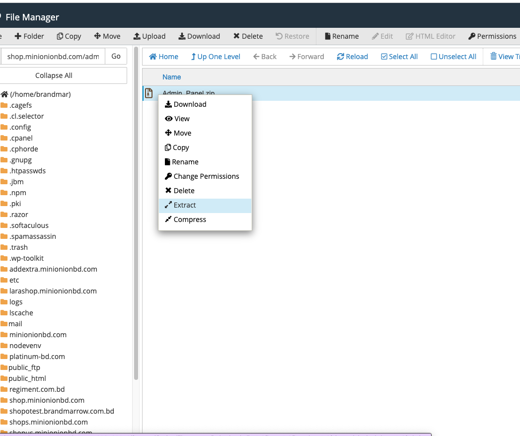Go to Home directory icon

(153, 57)
